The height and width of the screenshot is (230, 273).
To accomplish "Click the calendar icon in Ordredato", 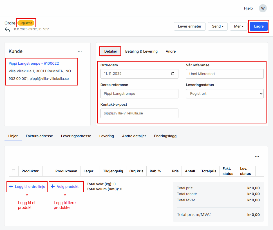I will tap(173, 74).
